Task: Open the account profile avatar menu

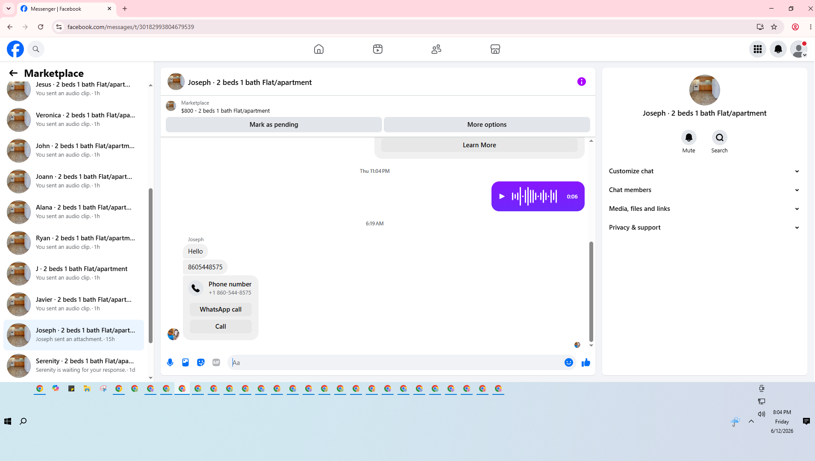Action: click(x=799, y=49)
